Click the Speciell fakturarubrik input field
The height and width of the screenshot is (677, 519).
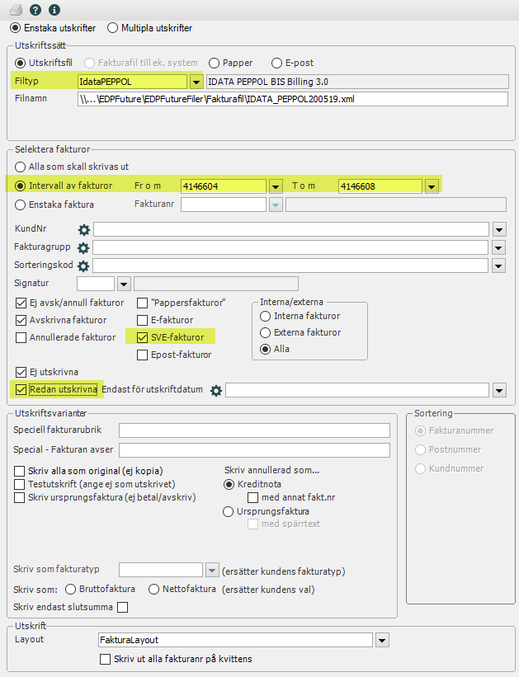click(254, 430)
